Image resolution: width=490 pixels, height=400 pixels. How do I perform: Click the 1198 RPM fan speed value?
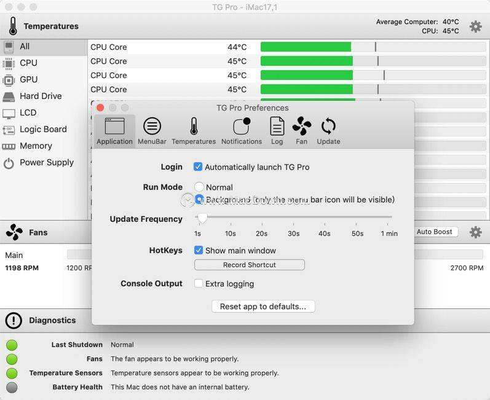pyautogui.click(x=22, y=268)
